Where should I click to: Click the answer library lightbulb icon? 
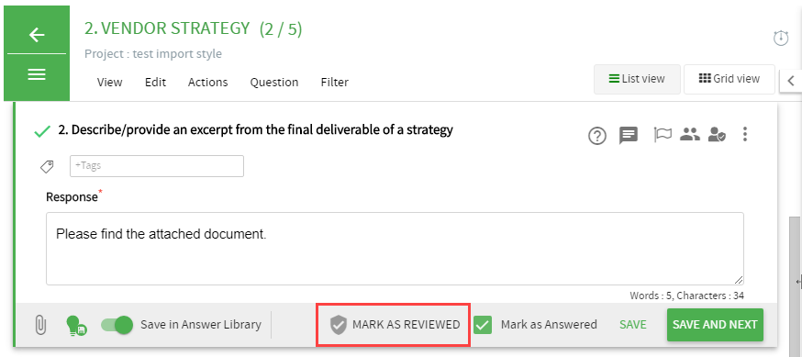[76, 325]
